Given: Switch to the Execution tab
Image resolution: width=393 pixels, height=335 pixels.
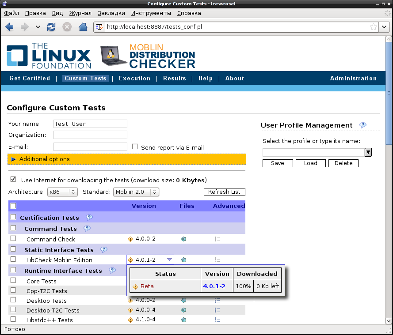Looking at the screenshot, I should tap(134, 78).
